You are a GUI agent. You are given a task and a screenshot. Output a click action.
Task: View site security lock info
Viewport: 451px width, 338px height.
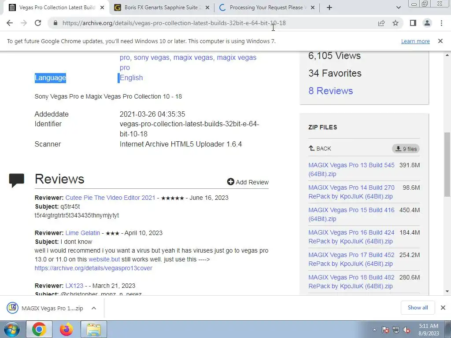click(x=55, y=23)
